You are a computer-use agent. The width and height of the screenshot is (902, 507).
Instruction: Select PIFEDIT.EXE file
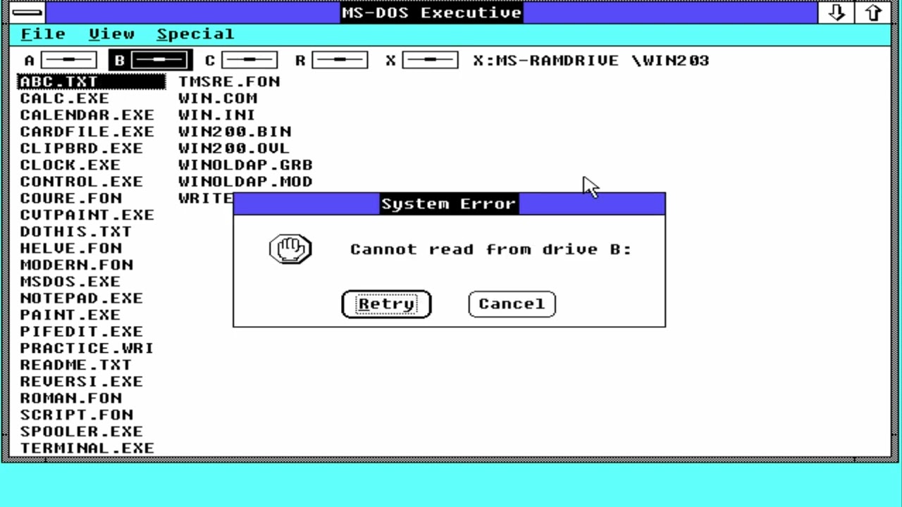[x=81, y=332]
